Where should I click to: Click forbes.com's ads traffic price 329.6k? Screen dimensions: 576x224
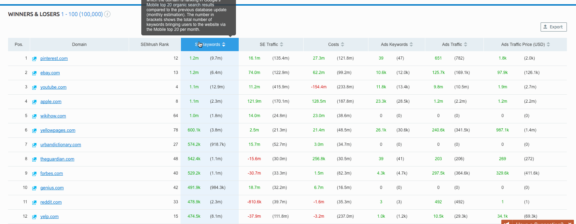pyautogui.click(x=502, y=173)
